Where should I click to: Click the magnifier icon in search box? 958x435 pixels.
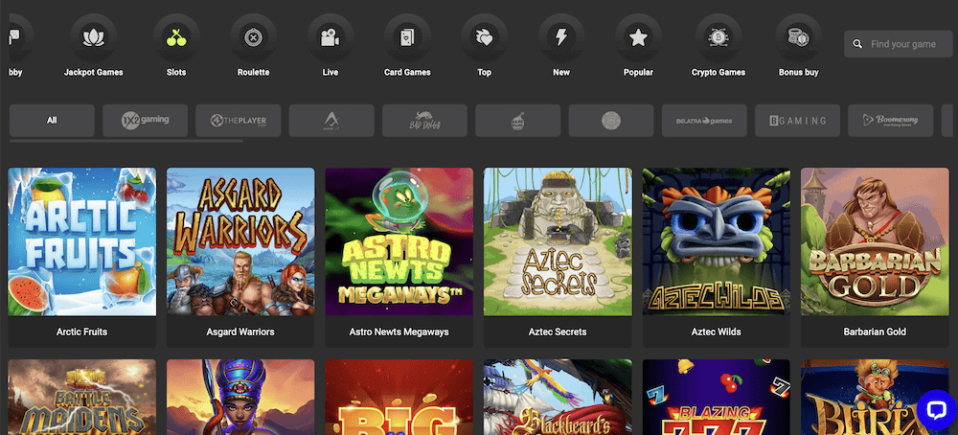click(857, 44)
